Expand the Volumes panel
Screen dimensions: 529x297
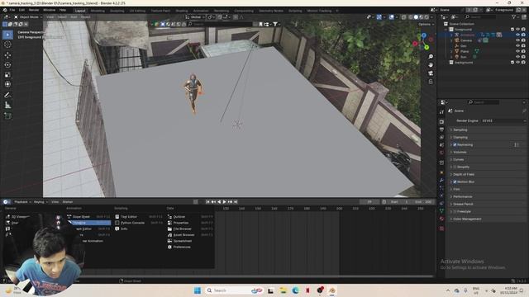click(x=488, y=152)
